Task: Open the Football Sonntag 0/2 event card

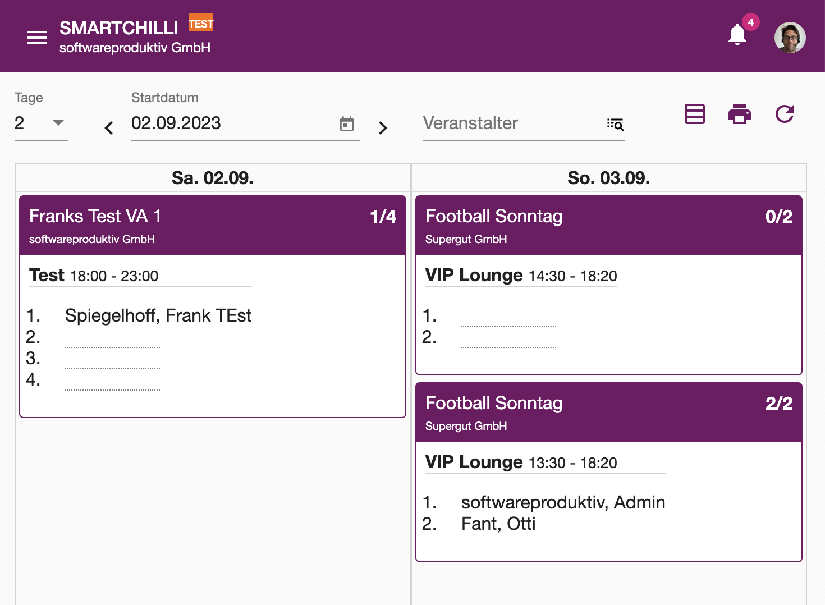Action: click(x=609, y=225)
